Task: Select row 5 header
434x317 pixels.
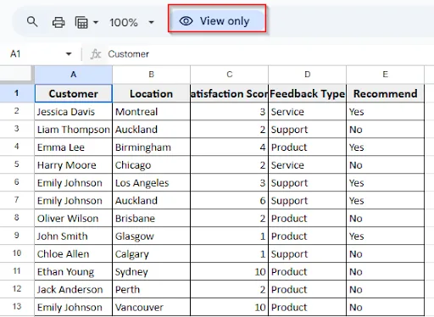Action: tap(17, 164)
